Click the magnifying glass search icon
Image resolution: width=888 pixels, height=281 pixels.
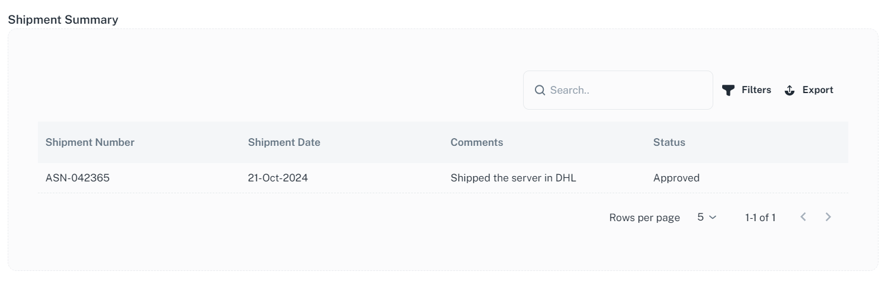coord(540,90)
